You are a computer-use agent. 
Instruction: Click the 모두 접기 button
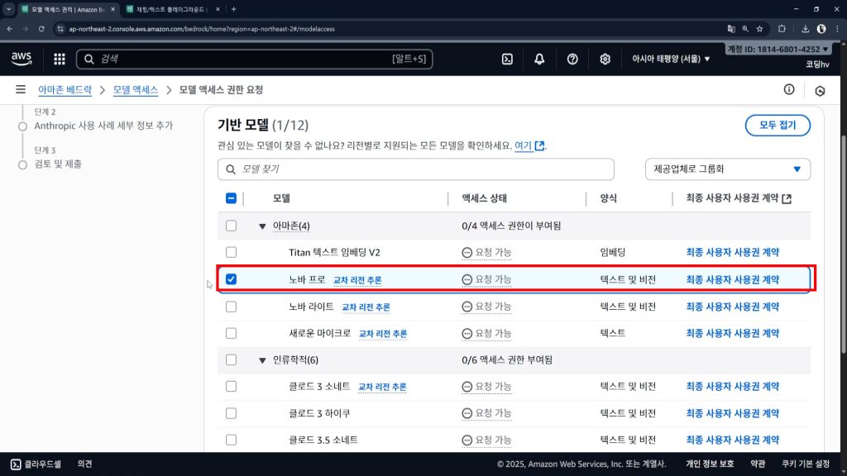pos(778,126)
